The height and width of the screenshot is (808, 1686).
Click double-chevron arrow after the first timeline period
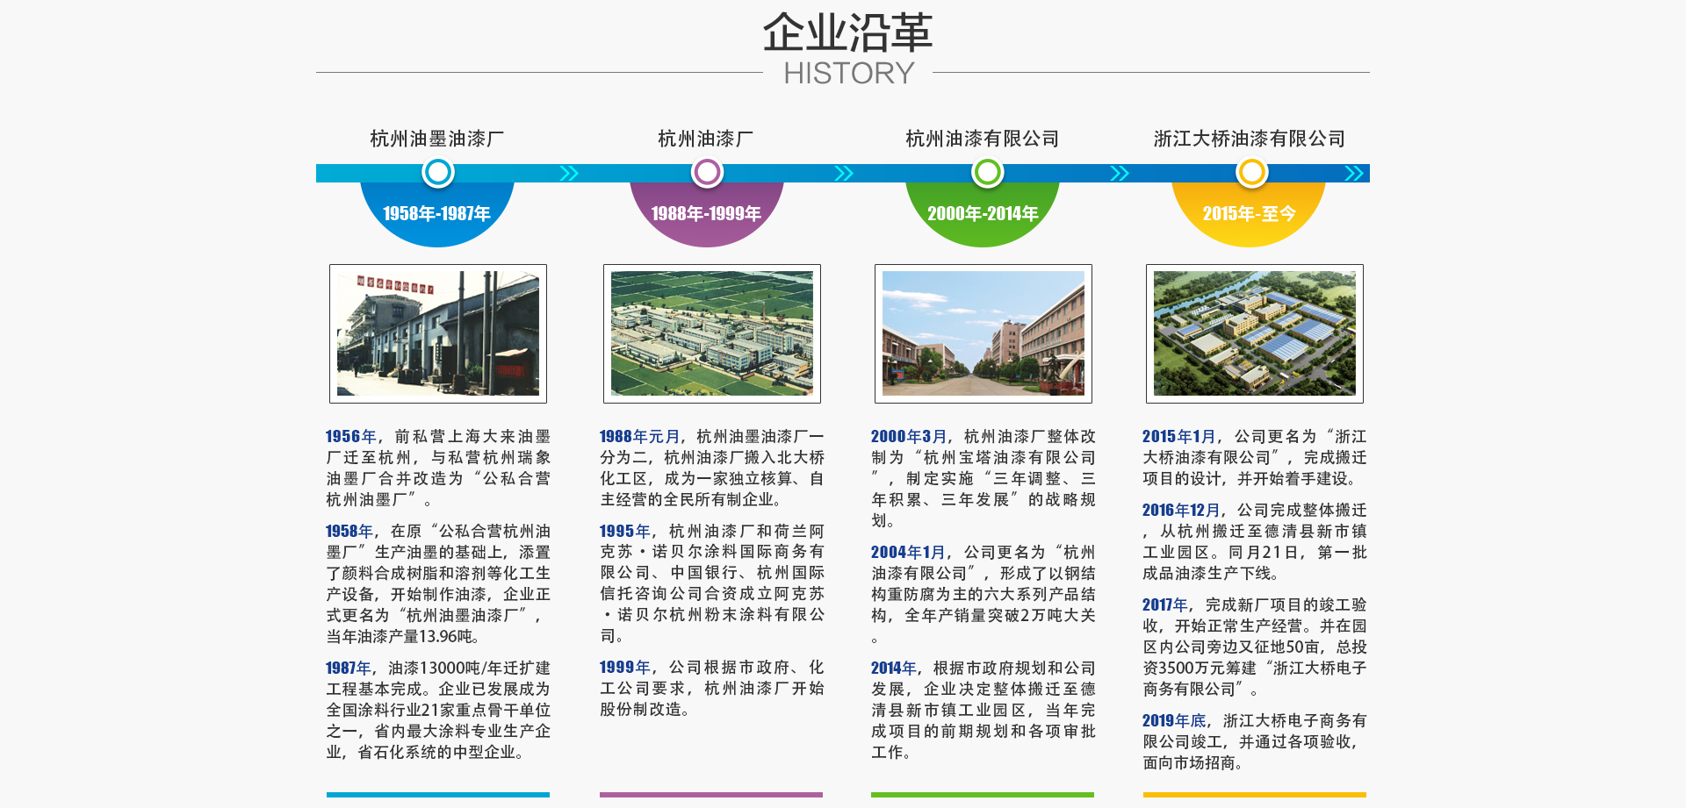pos(569,174)
